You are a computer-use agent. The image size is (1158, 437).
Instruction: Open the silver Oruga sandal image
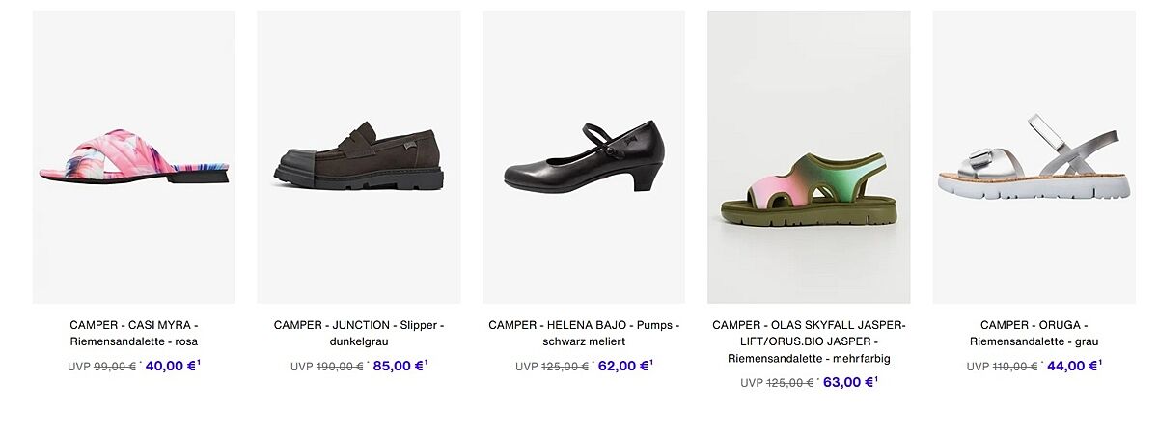(x=1034, y=157)
